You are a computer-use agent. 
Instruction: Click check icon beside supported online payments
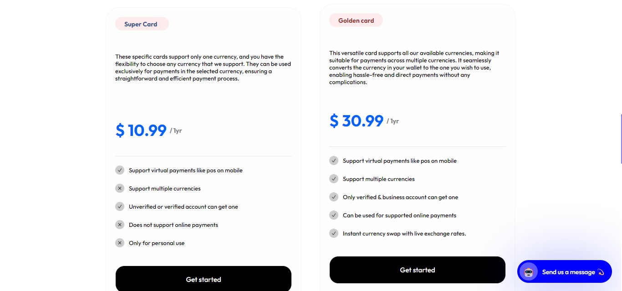click(334, 215)
